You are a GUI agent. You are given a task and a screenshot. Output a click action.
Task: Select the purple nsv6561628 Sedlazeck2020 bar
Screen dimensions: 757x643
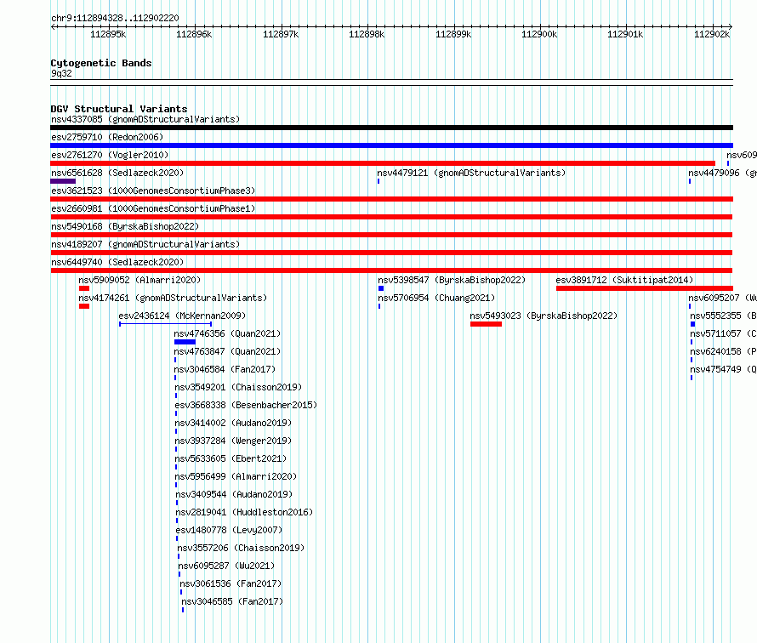(63, 181)
